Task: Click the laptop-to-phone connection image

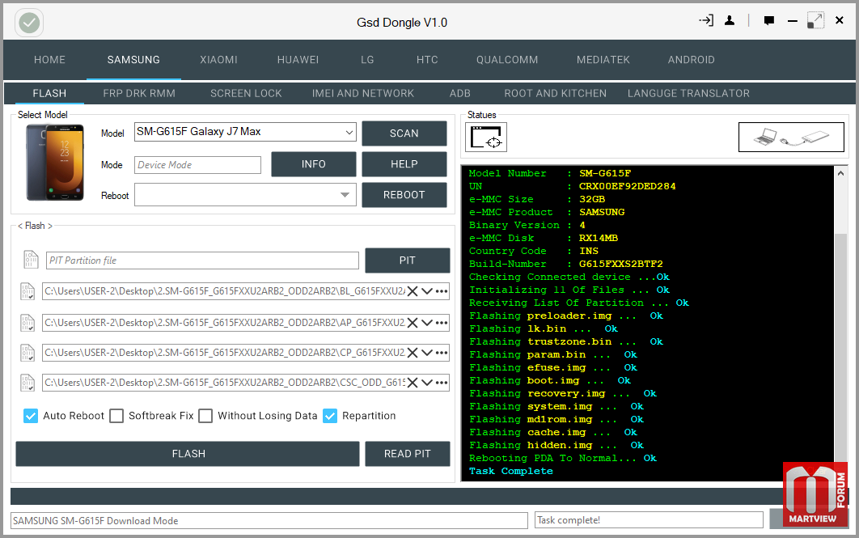Action: 791,137
